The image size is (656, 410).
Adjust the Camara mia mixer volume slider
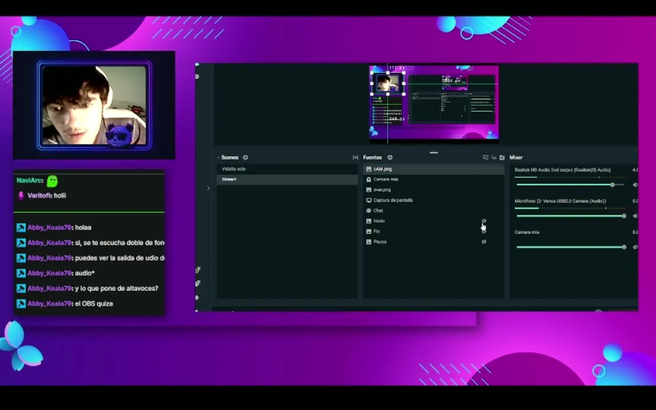pyautogui.click(x=571, y=247)
